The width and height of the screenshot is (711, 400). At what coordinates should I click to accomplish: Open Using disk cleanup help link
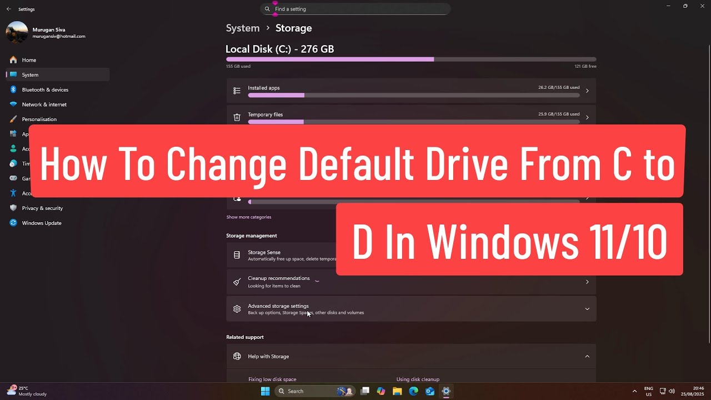pyautogui.click(x=418, y=379)
